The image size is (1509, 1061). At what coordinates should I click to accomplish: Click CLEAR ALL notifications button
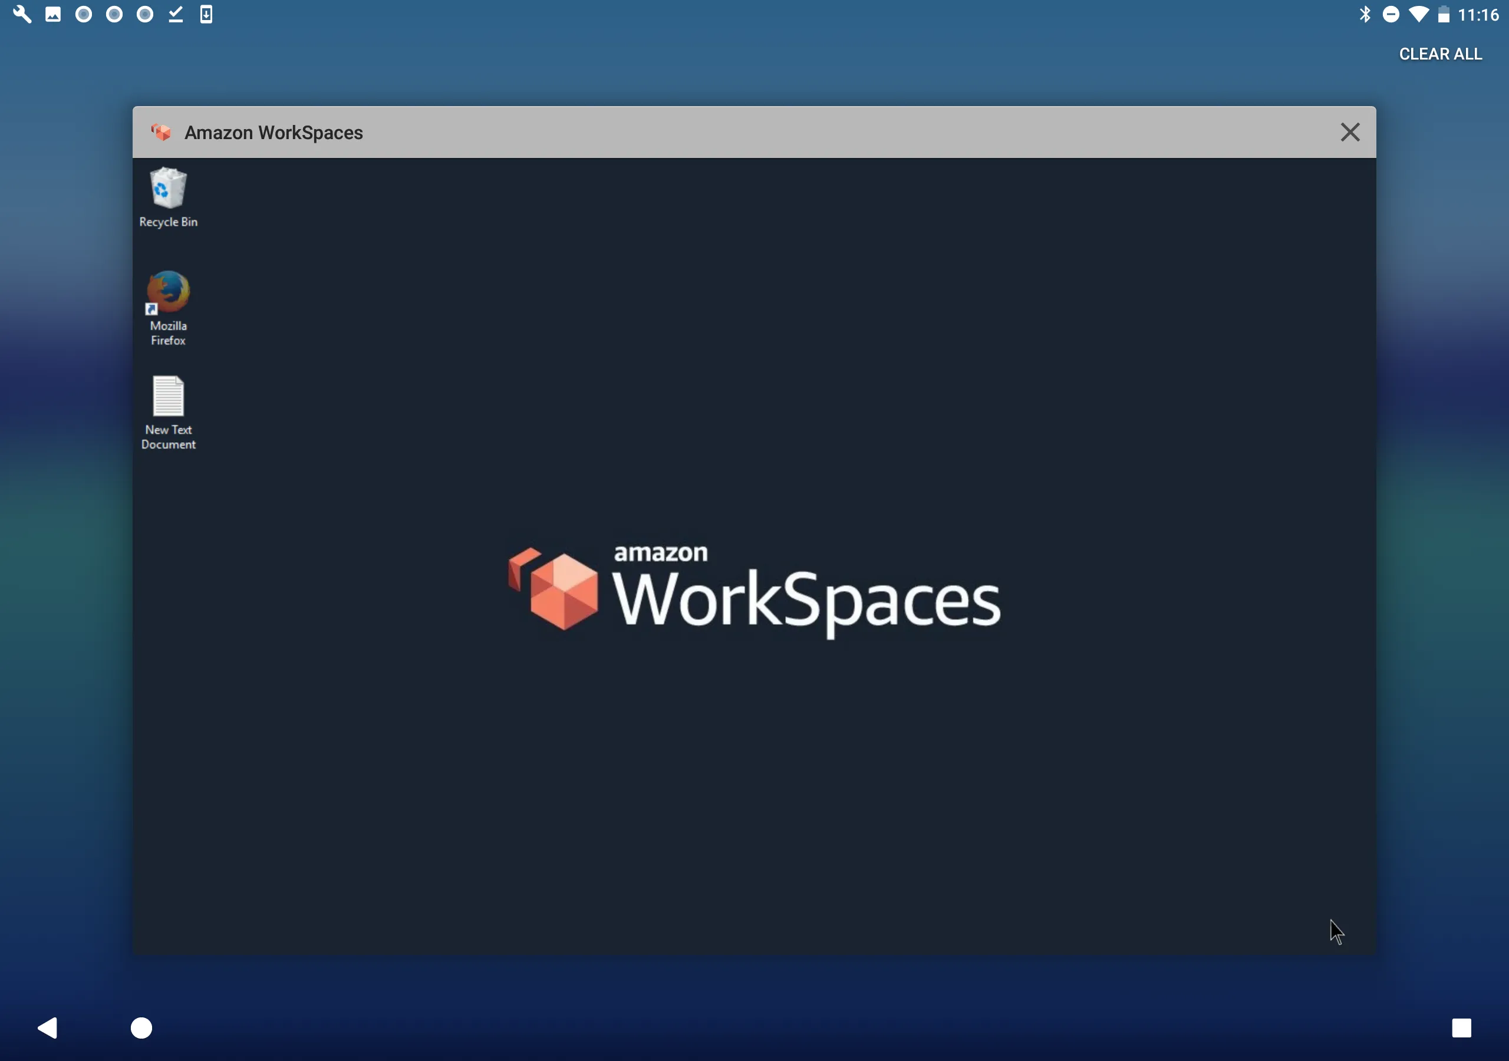point(1440,54)
